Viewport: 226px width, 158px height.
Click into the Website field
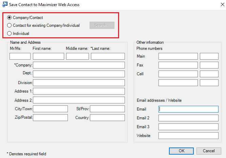click(x=188, y=136)
